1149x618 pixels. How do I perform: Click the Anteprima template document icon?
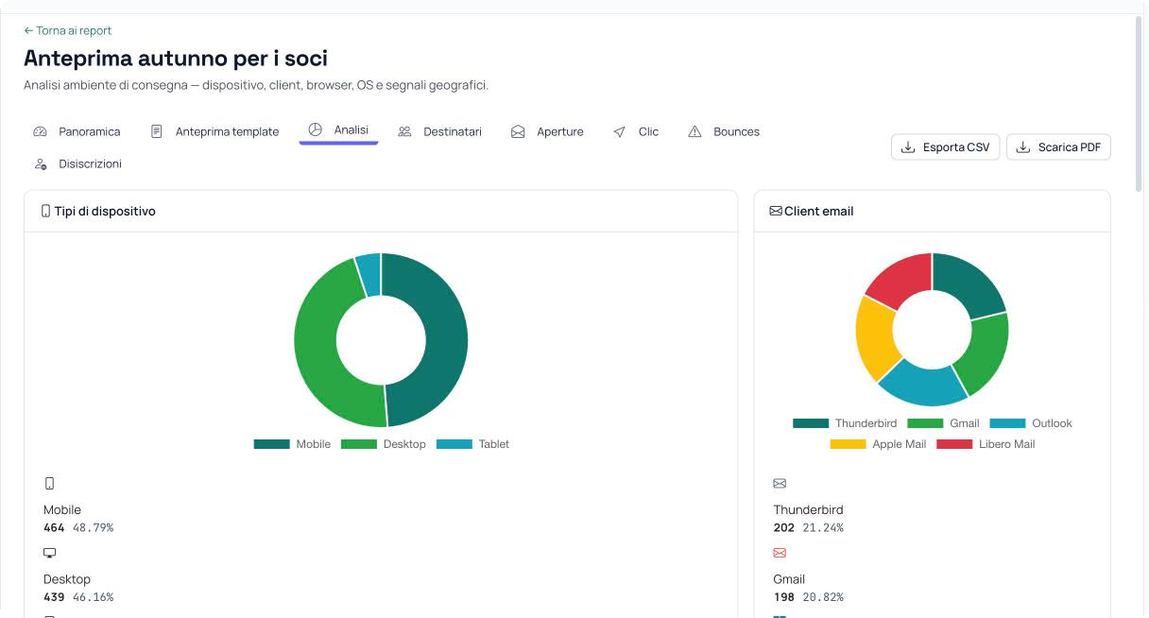[x=157, y=132]
